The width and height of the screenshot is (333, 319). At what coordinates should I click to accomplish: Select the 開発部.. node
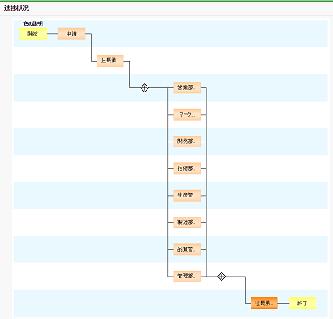186,142
